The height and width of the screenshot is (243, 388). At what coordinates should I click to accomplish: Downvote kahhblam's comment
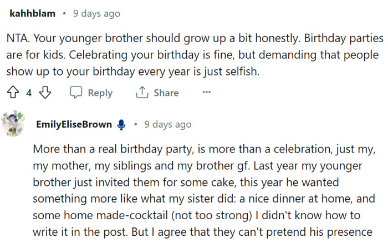45,93
